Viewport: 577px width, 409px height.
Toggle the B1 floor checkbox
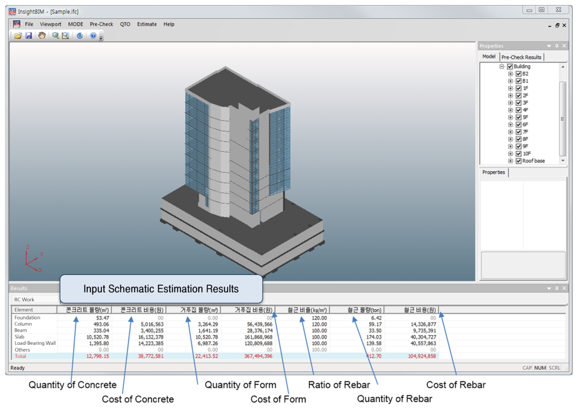click(519, 81)
